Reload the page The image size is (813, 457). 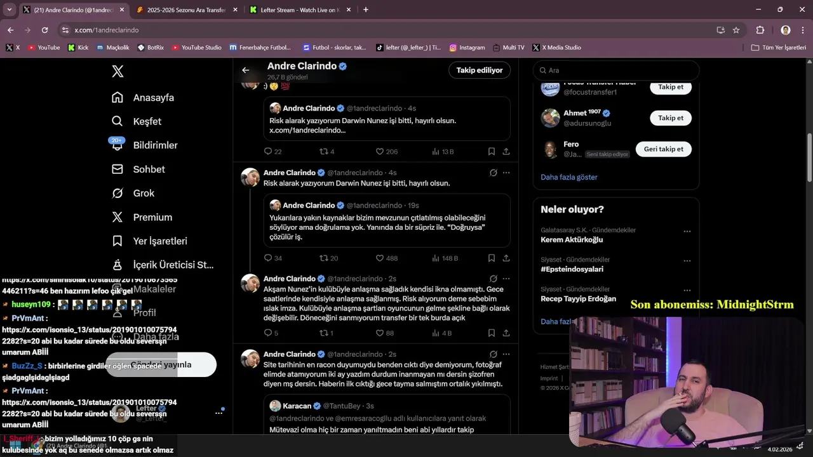pyautogui.click(x=44, y=30)
